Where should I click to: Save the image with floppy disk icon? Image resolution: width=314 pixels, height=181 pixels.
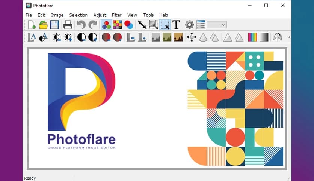click(x=54, y=25)
